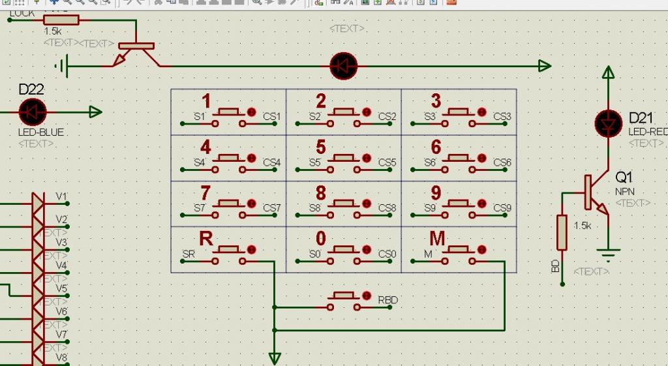Toggle the red latch dot on button 4
This screenshot has width=668, height=366.
pos(251,158)
